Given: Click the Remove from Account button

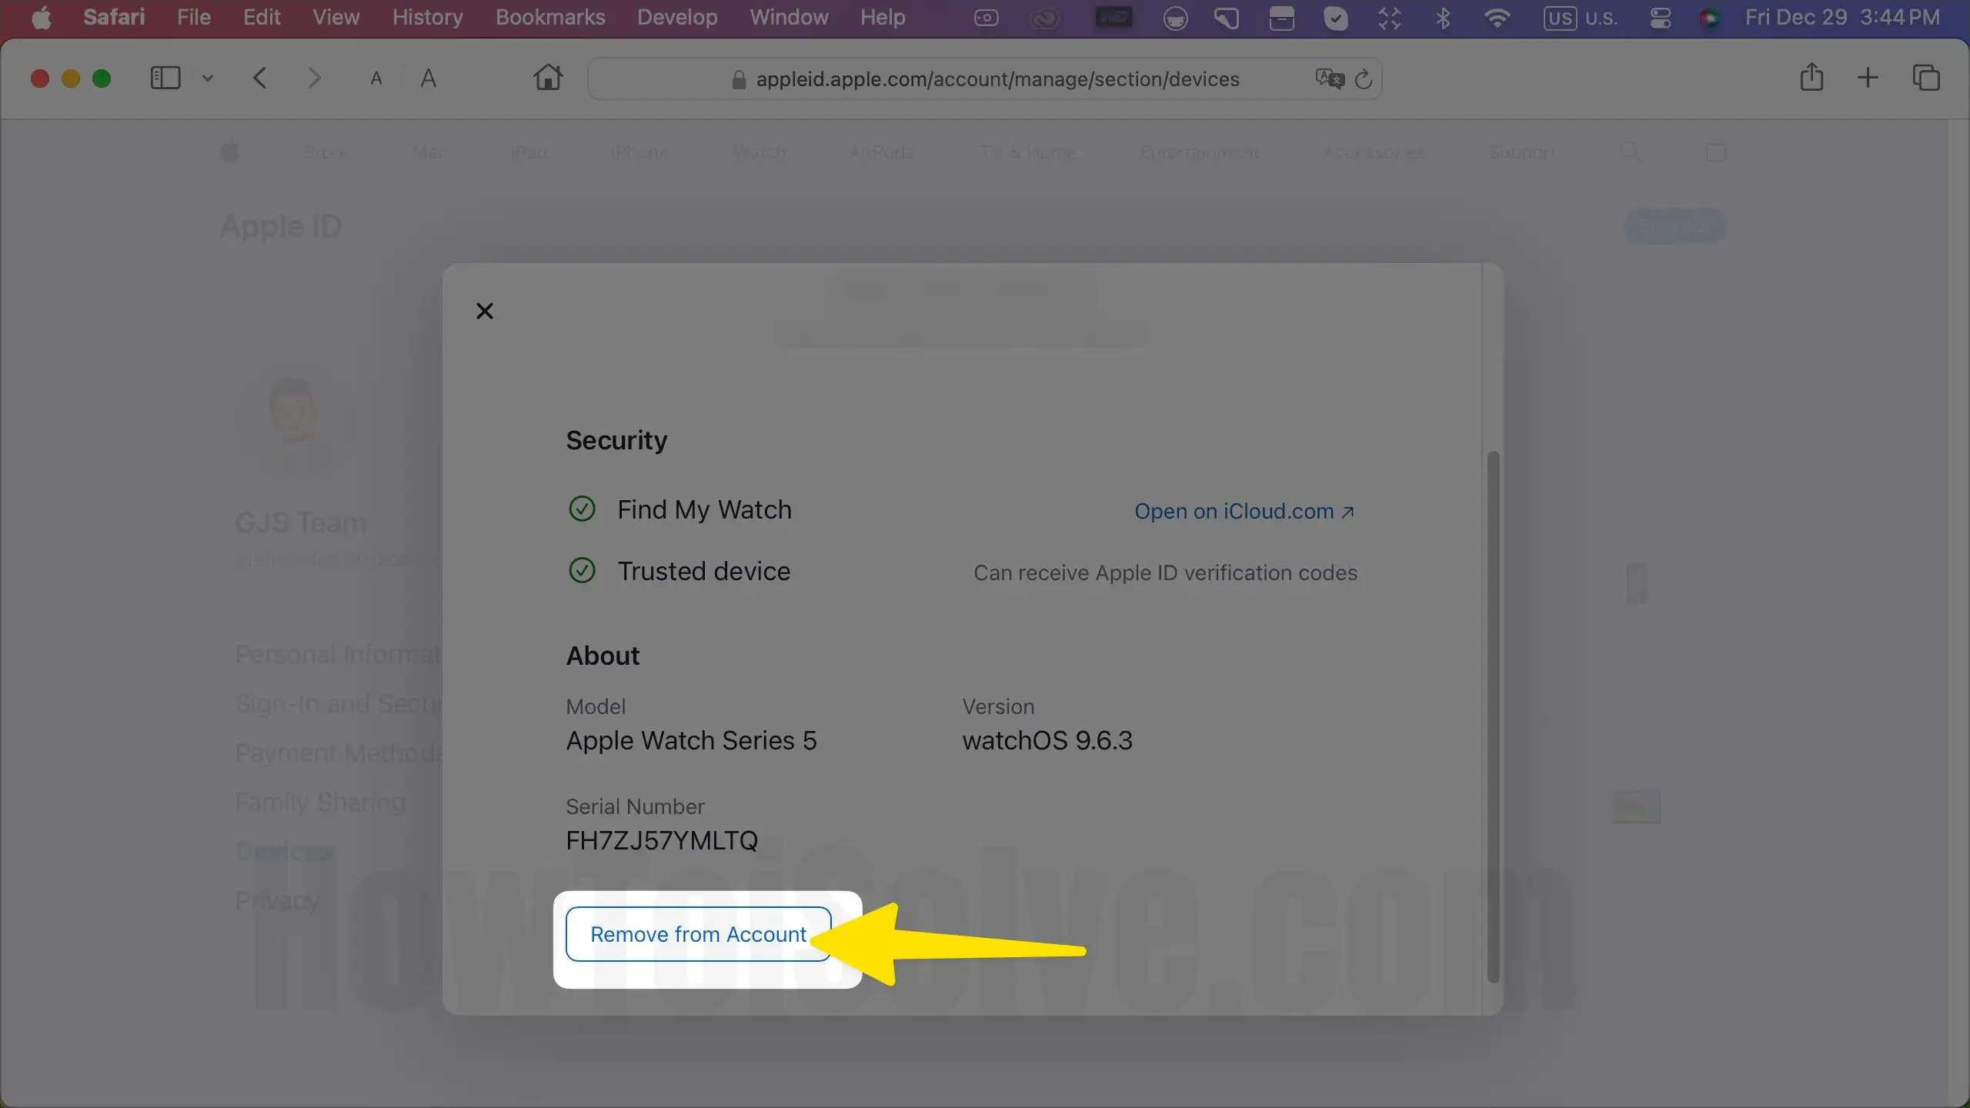Looking at the screenshot, I should click(698, 934).
